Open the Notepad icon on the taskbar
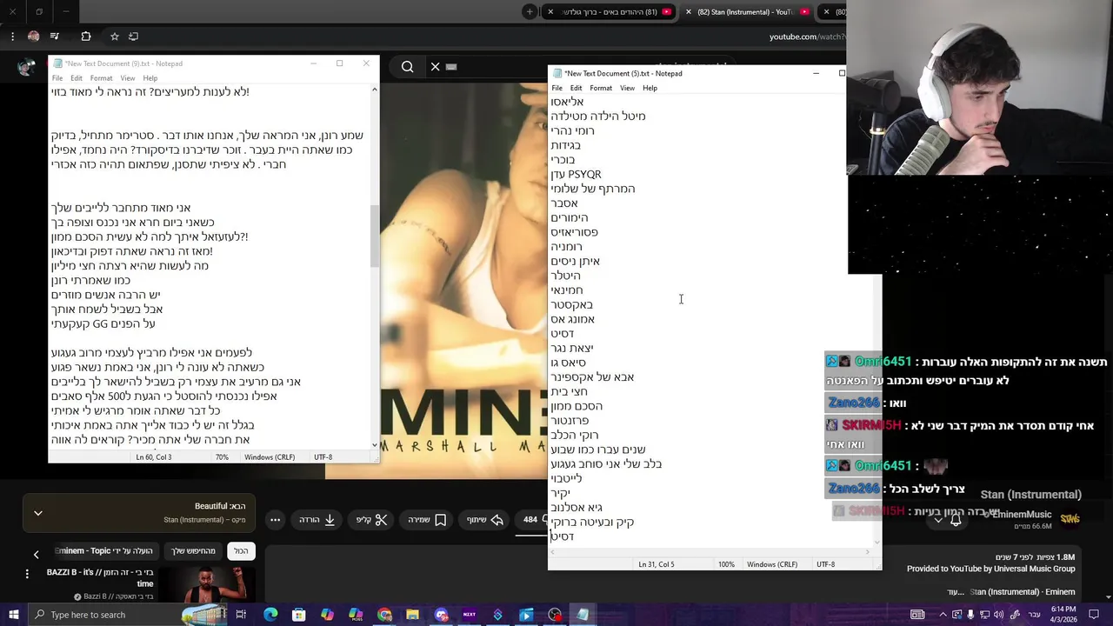The width and height of the screenshot is (1113, 626). (x=583, y=615)
